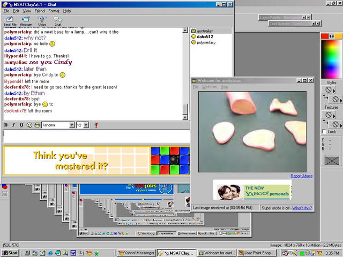Swap the Styles foreground and background

325,97
